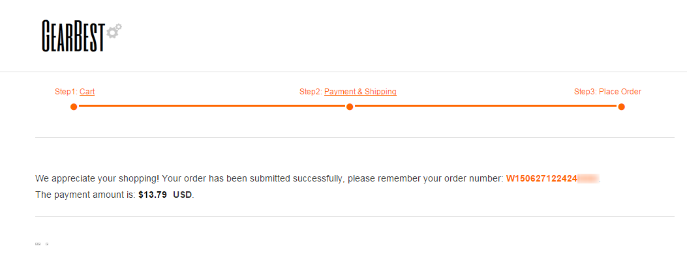Click the second broken image icon at bottom
This screenshot has width=687, height=257.
pos(39,244)
